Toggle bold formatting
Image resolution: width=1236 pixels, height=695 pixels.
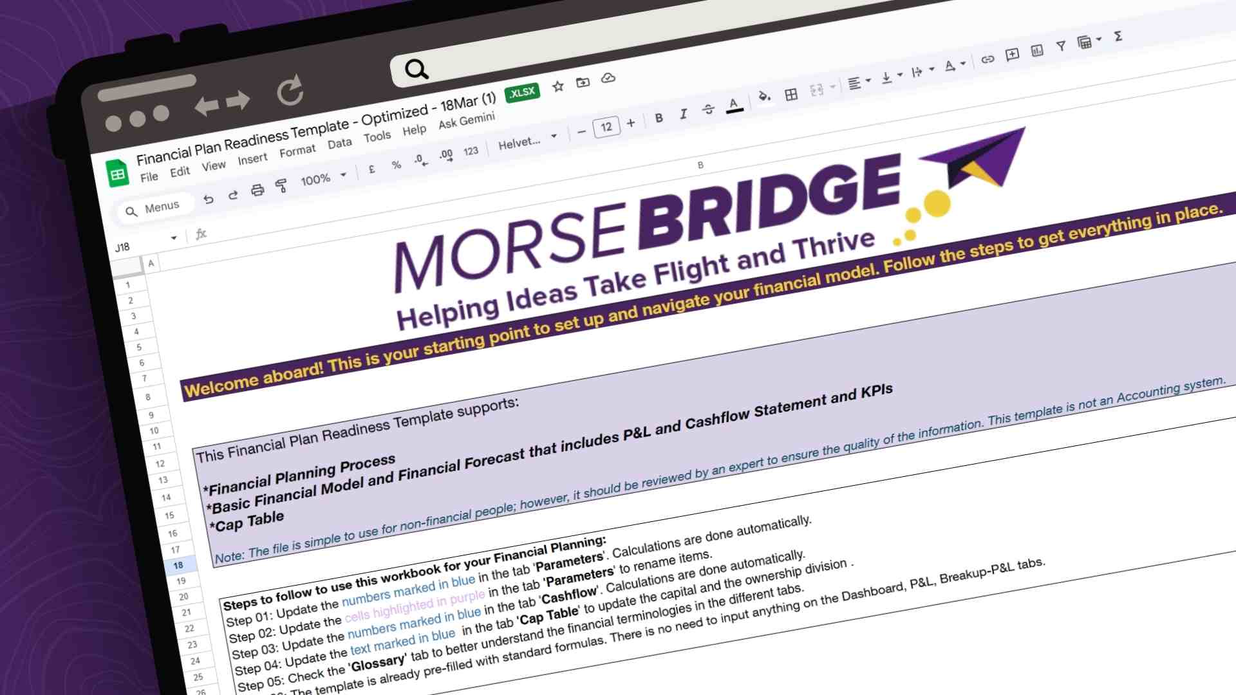pyautogui.click(x=659, y=118)
